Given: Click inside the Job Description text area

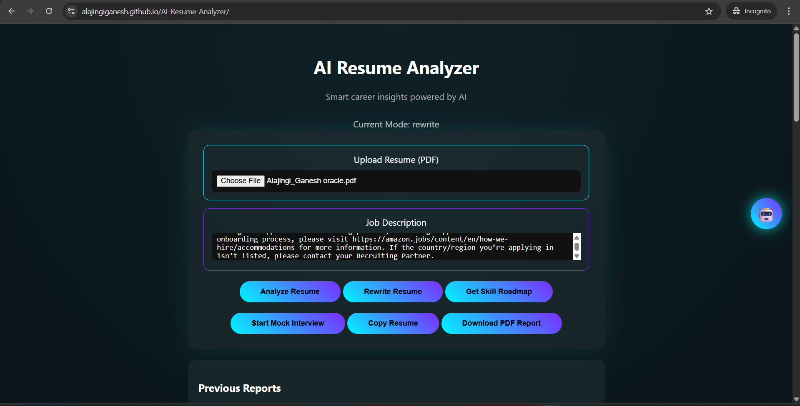Looking at the screenshot, I should (x=392, y=247).
